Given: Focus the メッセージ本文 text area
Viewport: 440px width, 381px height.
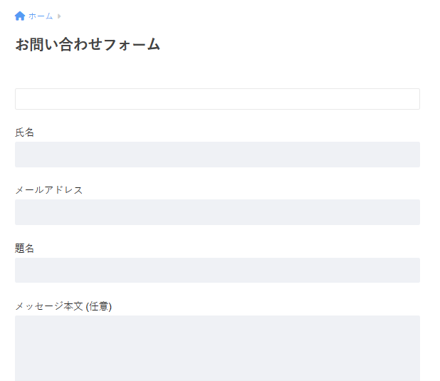Looking at the screenshot, I should 217,348.
